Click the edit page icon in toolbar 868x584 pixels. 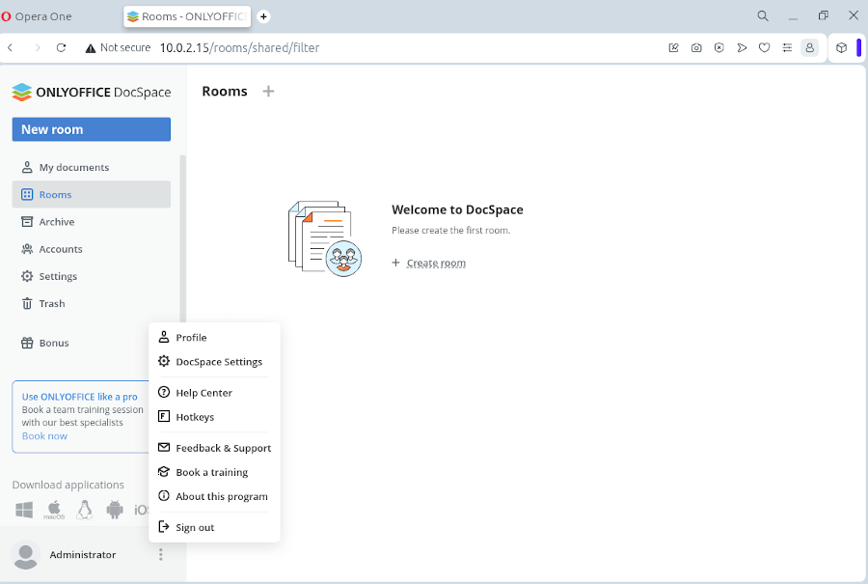[x=674, y=47]
